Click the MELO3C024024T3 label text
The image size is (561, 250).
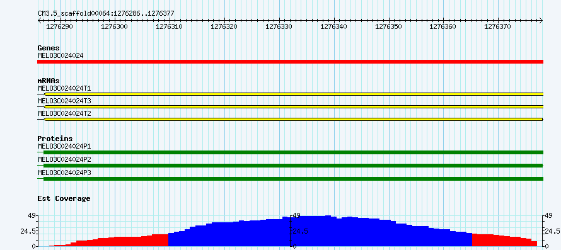point(64,101)
